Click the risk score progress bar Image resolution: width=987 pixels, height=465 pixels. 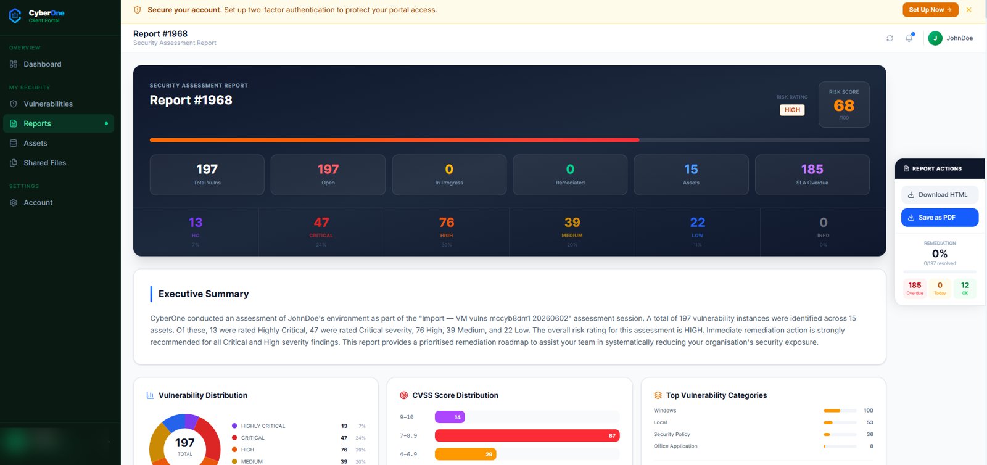pos(510,140)
